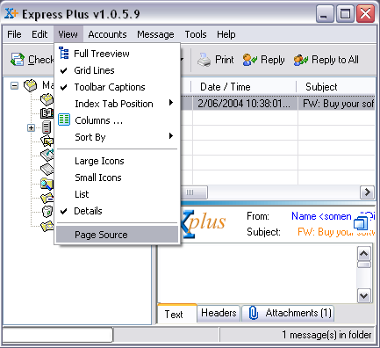Switch to the Headers tab
This screenshot has height=348, width=380.
[219, 313]
